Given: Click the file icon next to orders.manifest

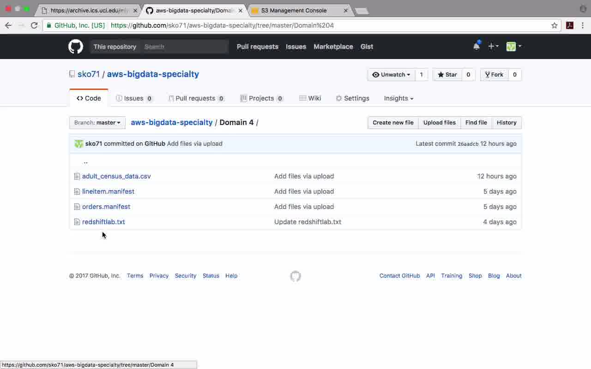Looking at the screenshot, I should coord(77,207).
